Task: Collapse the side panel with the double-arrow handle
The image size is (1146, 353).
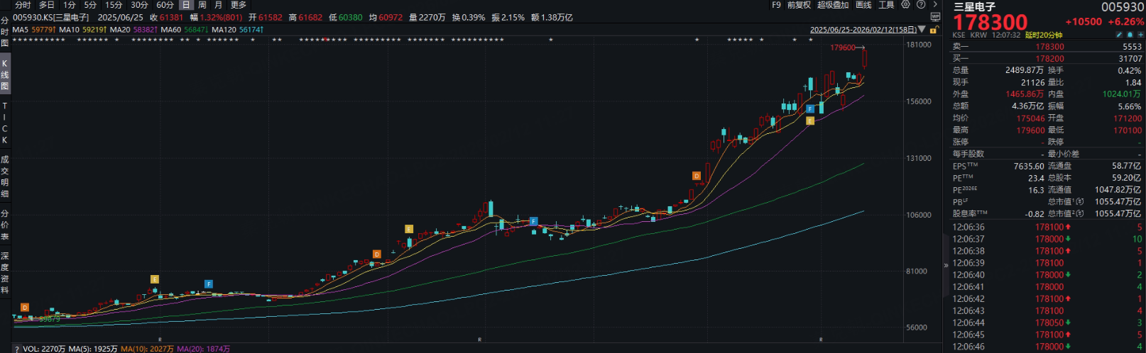Action: pos(946,265)
